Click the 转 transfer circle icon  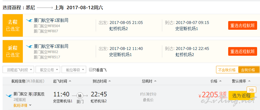click(80, 96)
